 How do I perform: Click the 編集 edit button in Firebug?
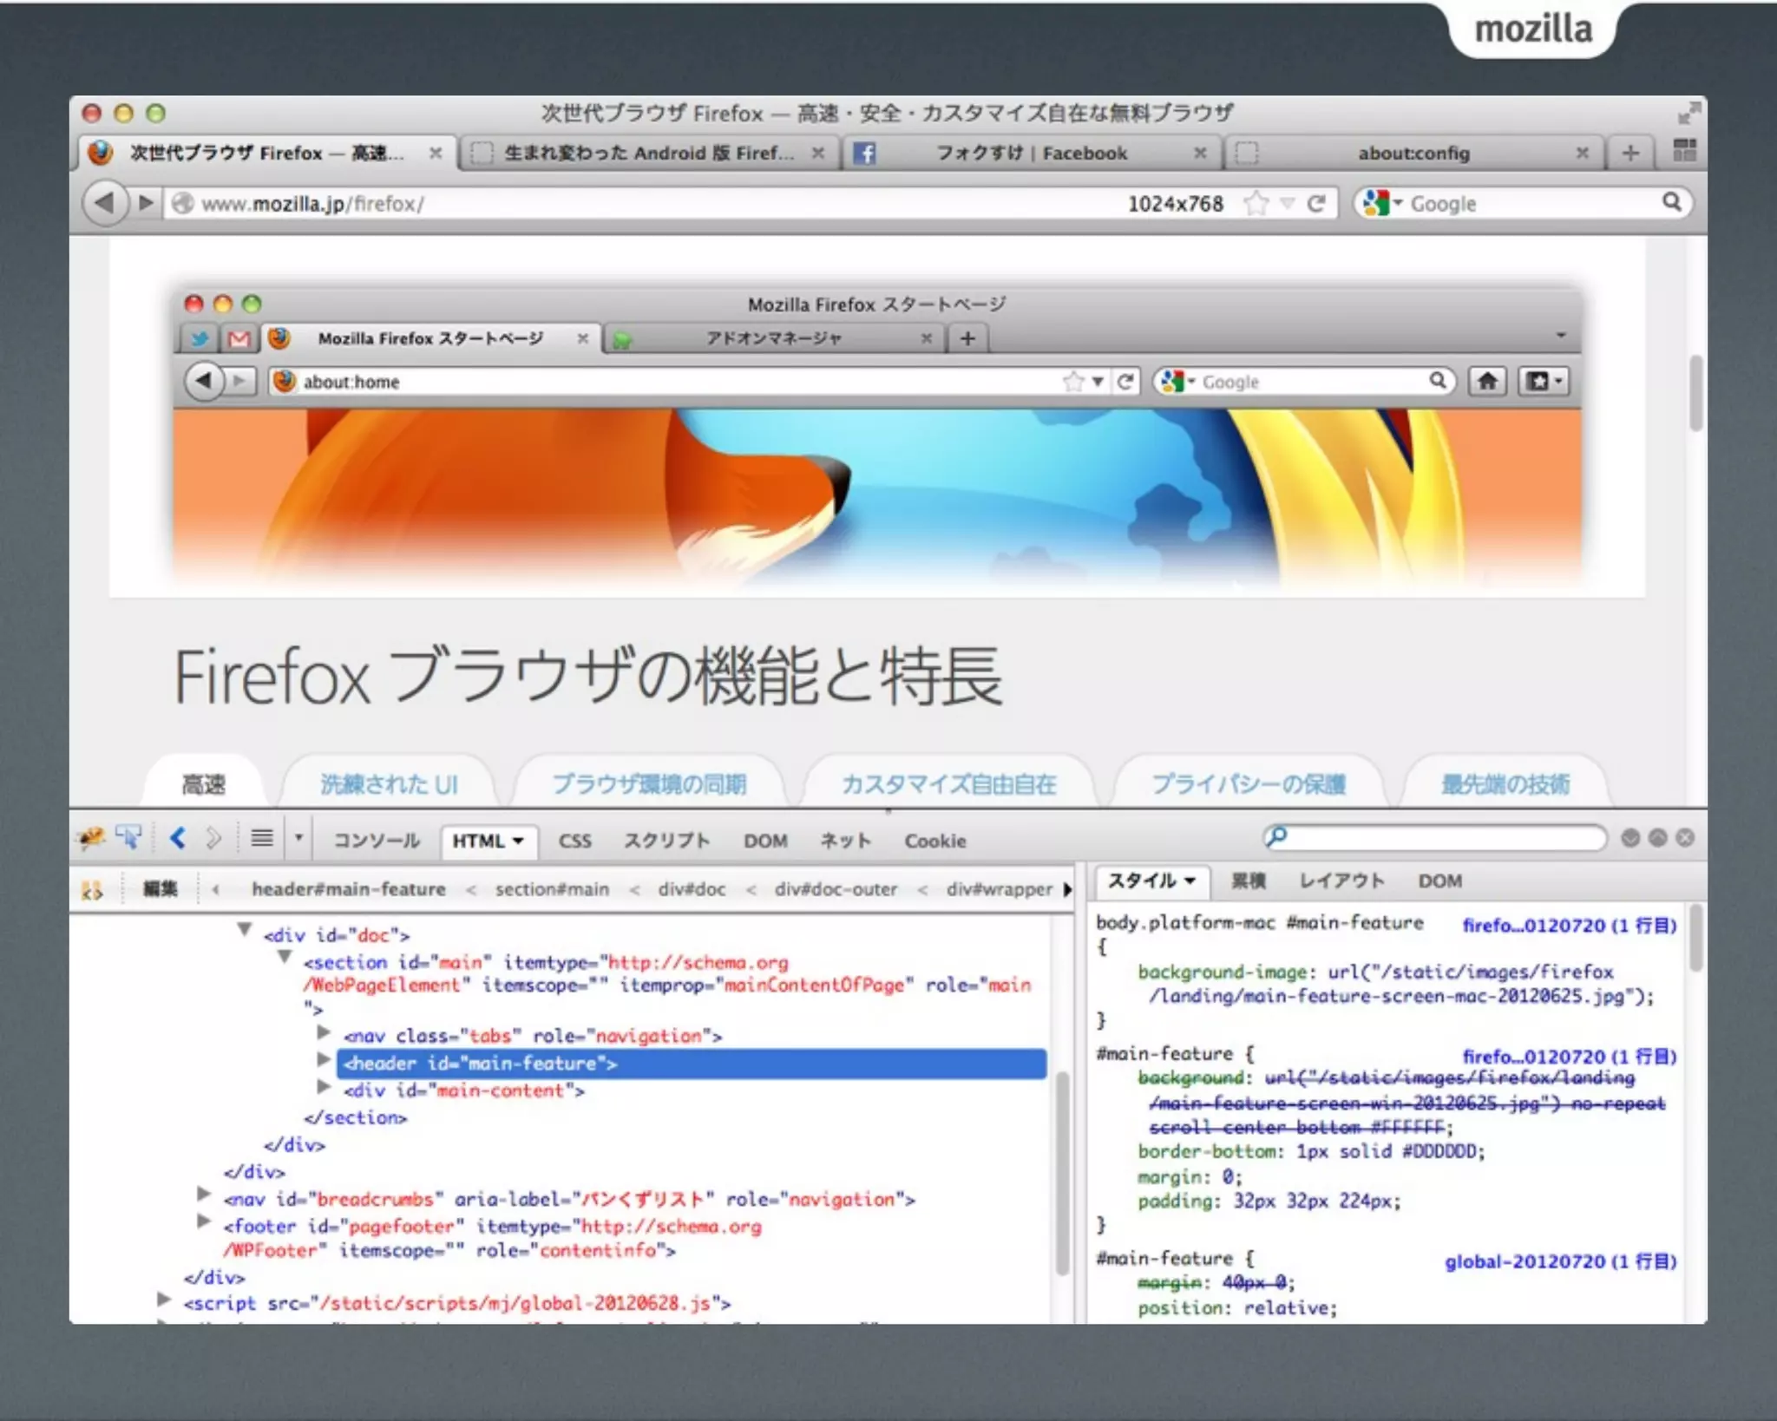161,888
